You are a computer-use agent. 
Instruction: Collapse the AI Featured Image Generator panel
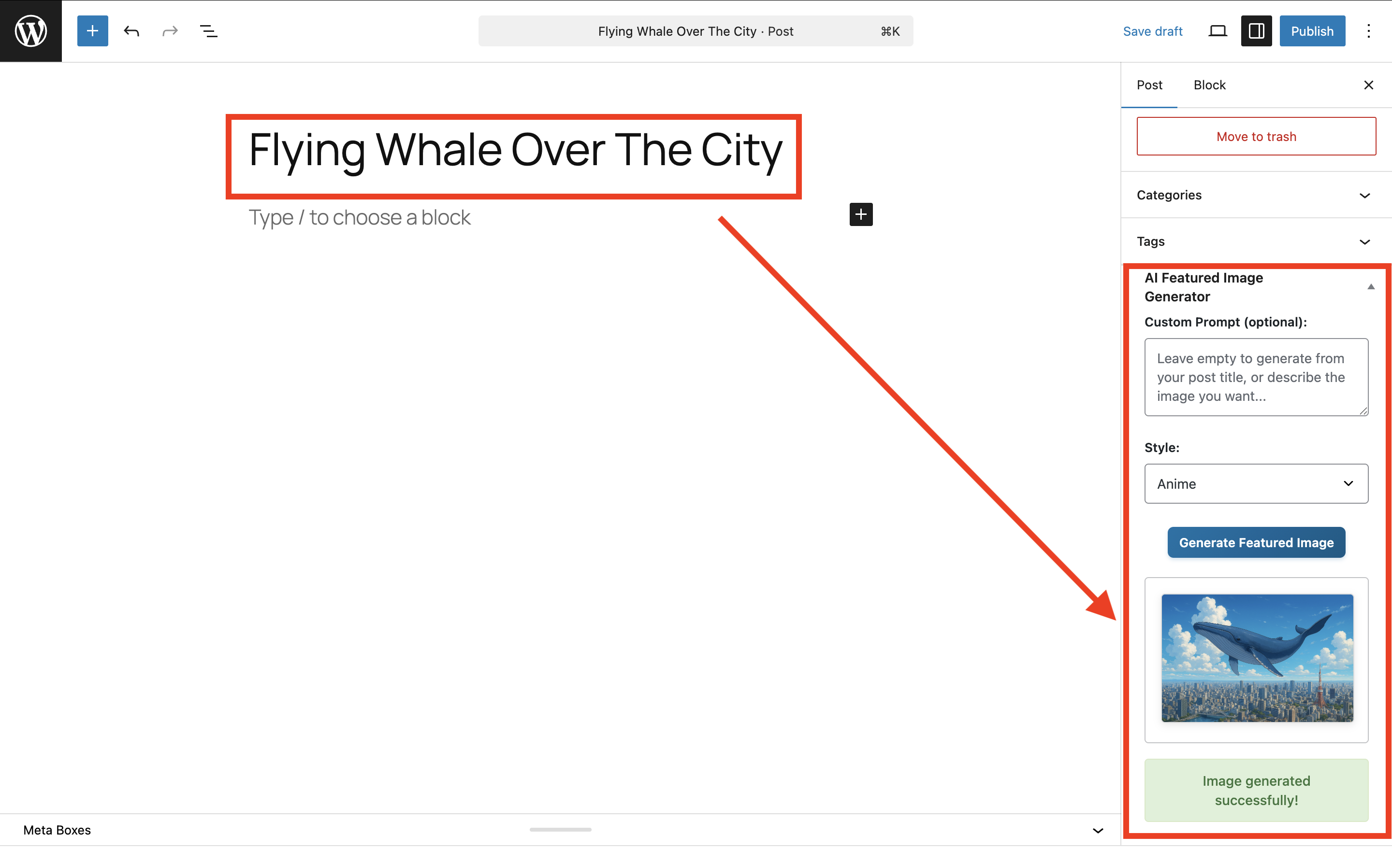(1370, 287)
